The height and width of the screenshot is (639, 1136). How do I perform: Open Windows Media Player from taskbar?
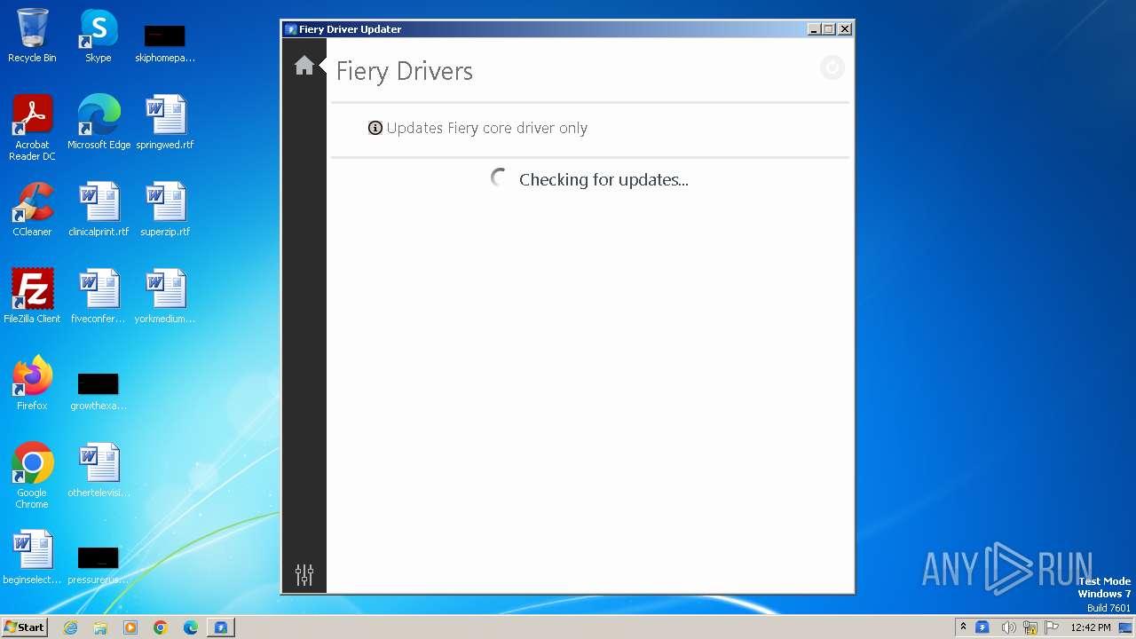(130, 627)
